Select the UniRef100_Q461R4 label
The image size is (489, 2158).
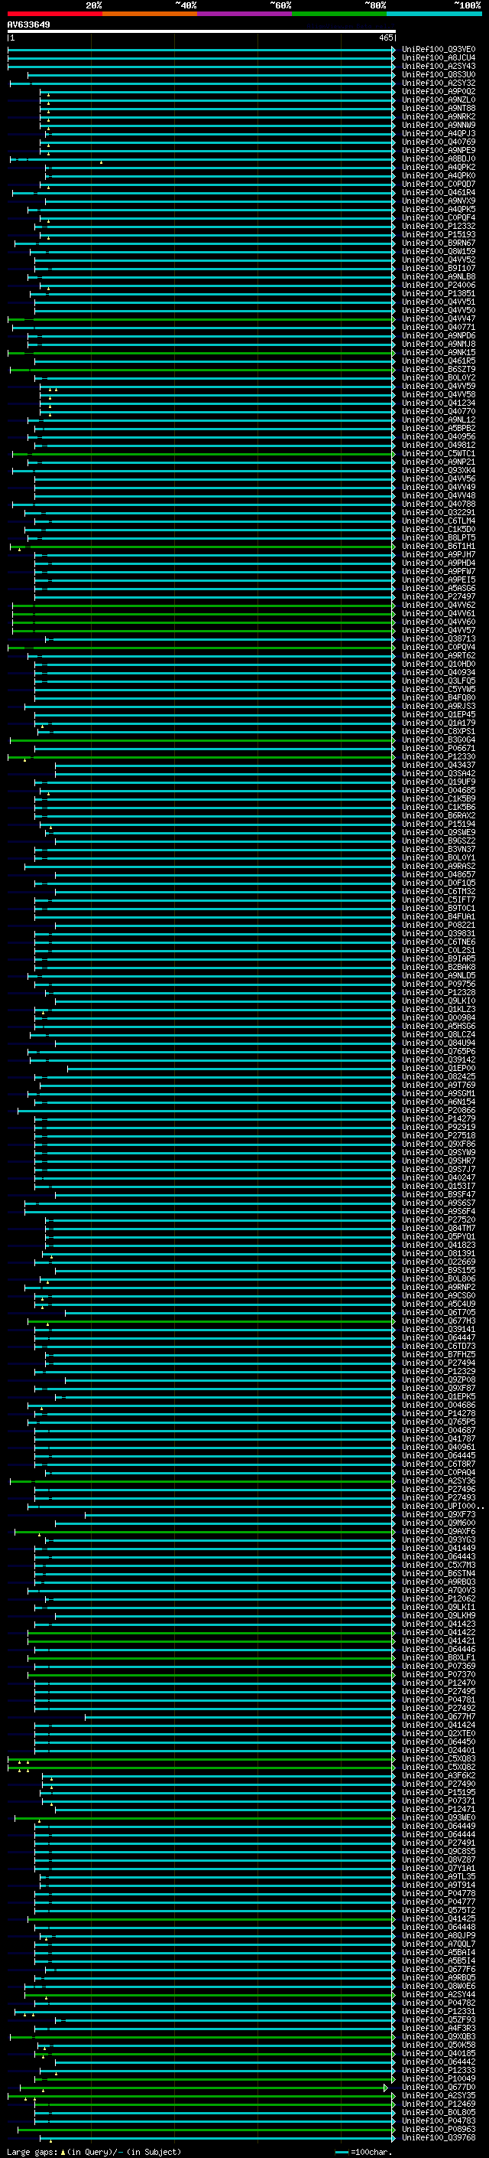[x=438, y=193]
